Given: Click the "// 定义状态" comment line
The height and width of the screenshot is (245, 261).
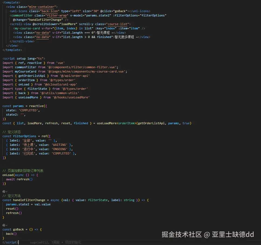Looking at the screenshot, I should [x=12, y=132].
